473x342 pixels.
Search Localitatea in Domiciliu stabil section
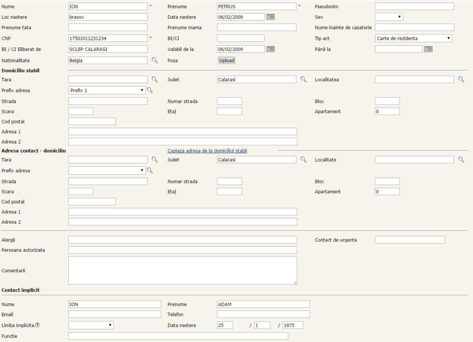[461, 80]
